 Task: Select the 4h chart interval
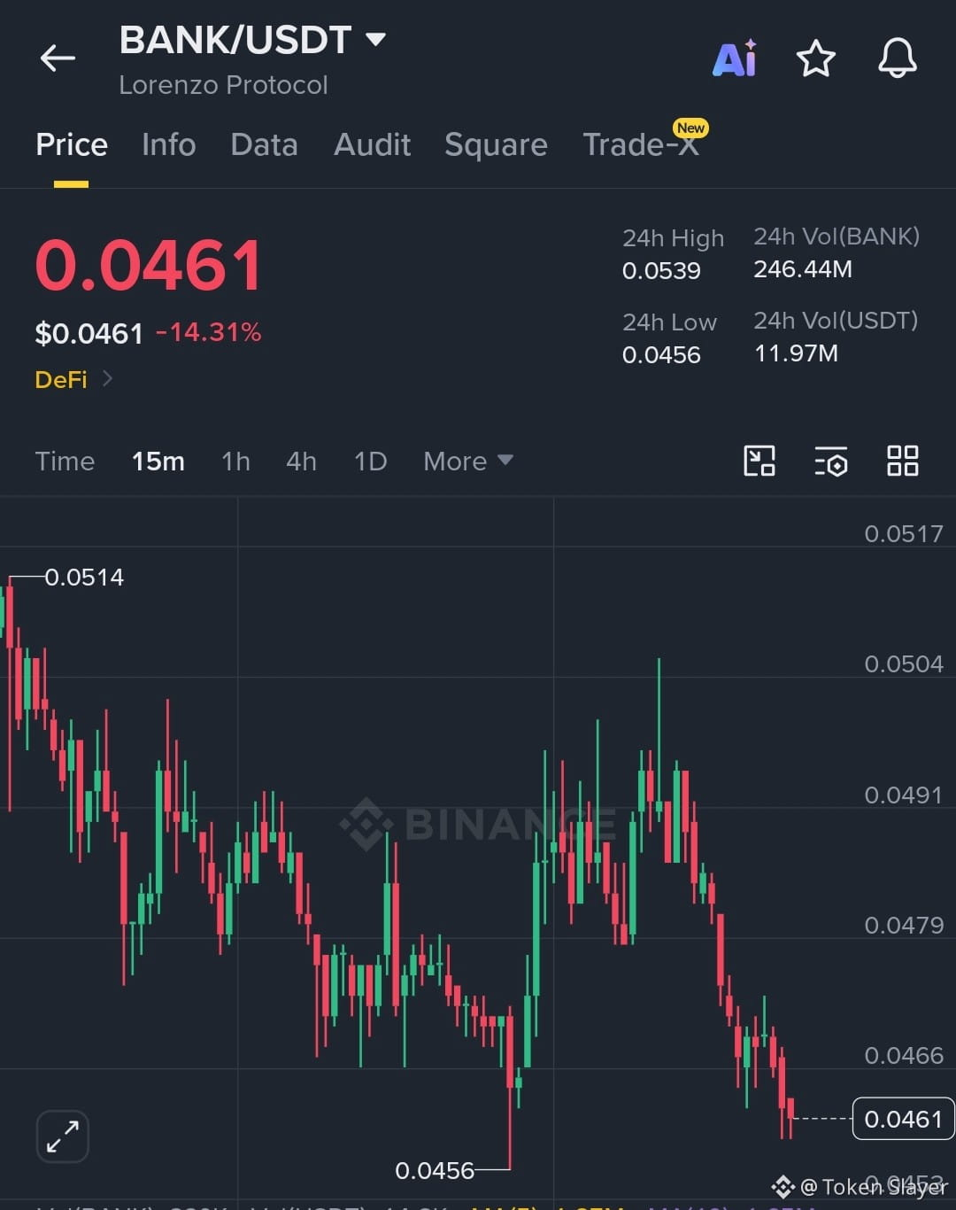[301, 461]
